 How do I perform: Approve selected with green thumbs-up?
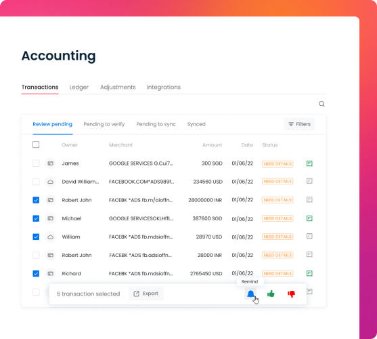[x=271, y=294]
